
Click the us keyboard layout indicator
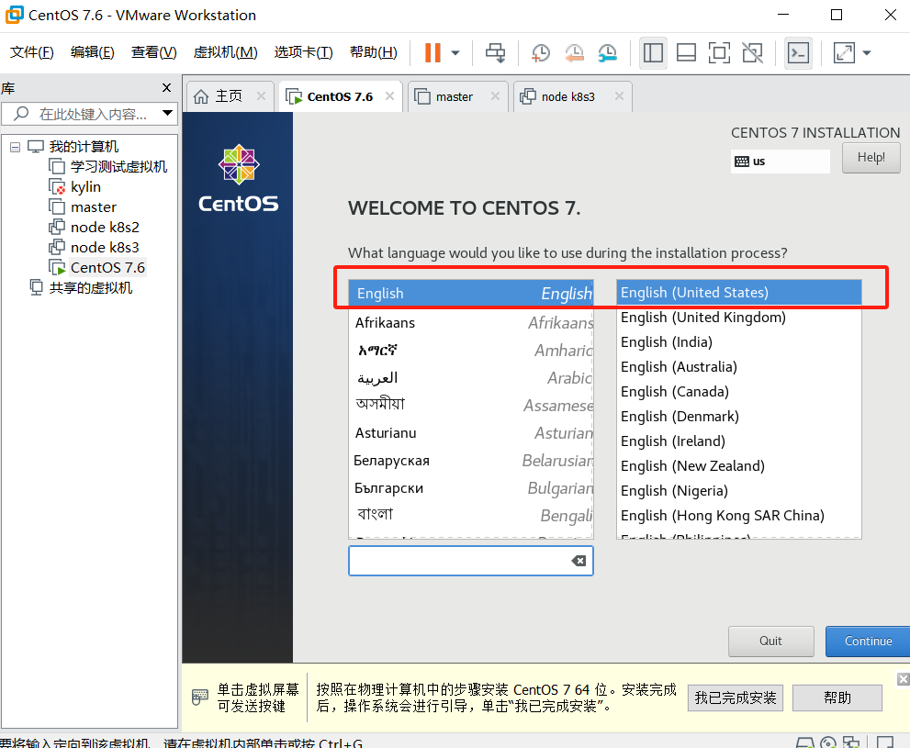[x=780, y=162]
